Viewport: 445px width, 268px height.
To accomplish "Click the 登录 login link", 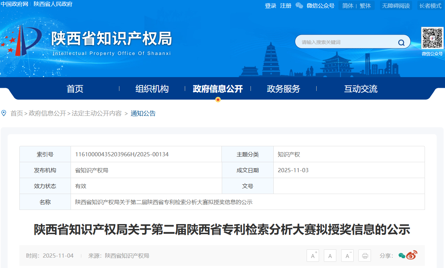I will point(270,6).
